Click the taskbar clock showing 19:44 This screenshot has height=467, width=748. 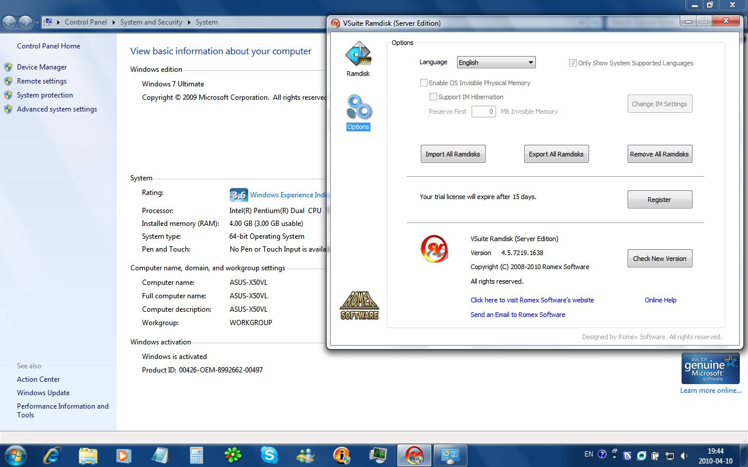(x=716, y=455)
